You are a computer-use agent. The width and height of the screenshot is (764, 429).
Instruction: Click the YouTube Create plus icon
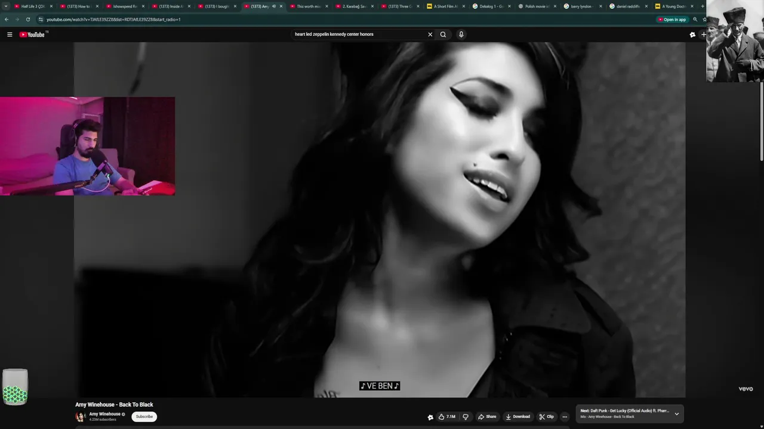[x=704, y=35]
